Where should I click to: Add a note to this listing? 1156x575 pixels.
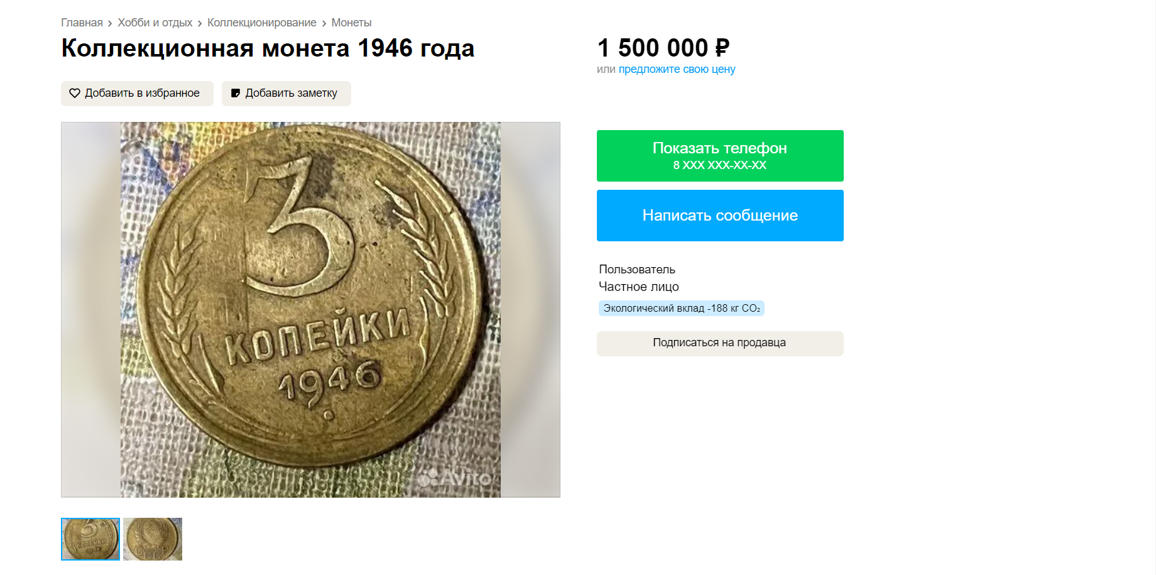point(286,94)
